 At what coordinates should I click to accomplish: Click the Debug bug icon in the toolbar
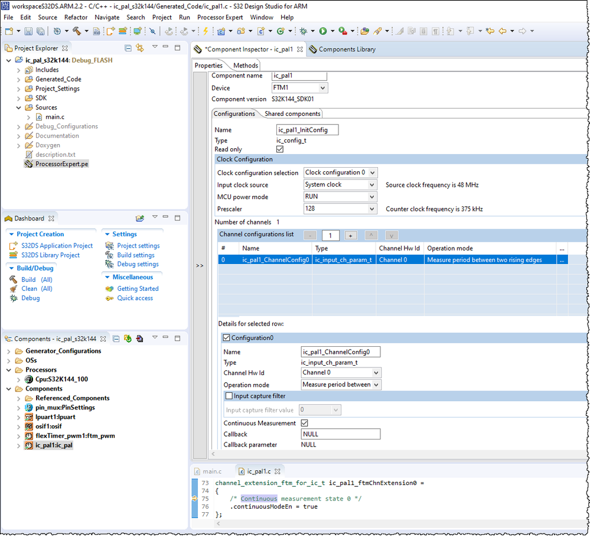pyautogui.click(x=304, y=31)
